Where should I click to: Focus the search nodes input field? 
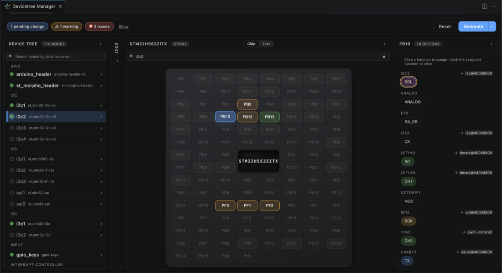[x=56, y=57]
